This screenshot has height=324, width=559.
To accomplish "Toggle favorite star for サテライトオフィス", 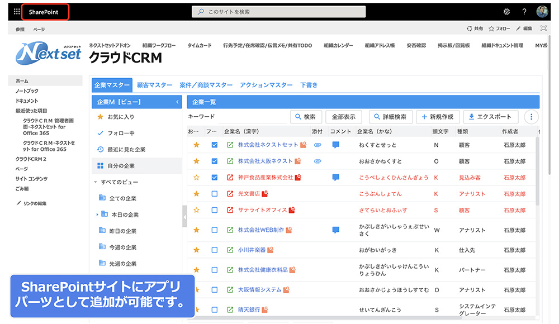I will [196, 210].
